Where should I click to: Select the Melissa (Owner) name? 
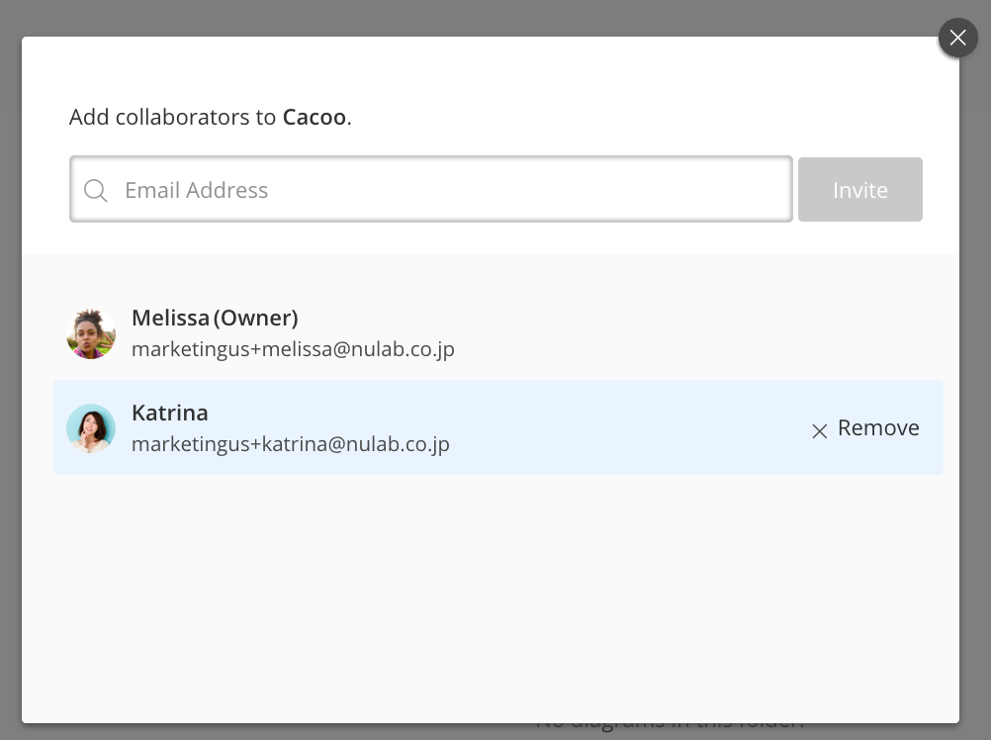coord(215,318)
